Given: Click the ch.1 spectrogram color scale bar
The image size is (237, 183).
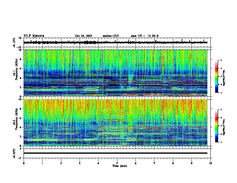Looking at the screenshot, I should tap(216, 77).
